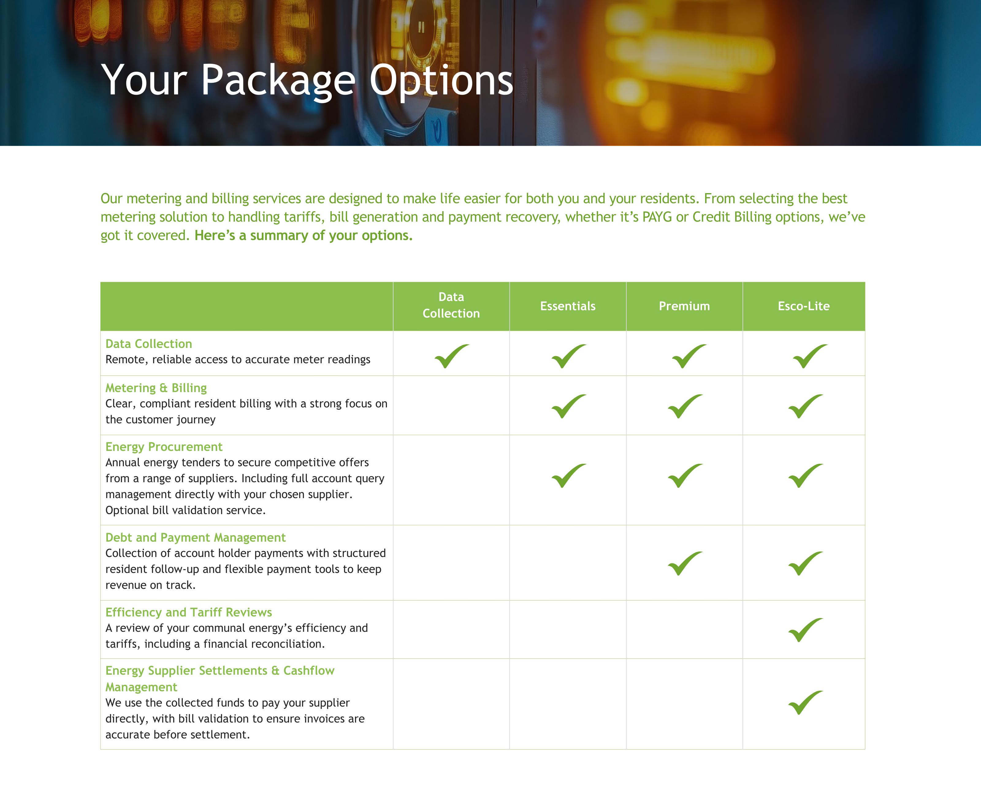Image resolution: width=981 pixels, height=797 pixels.
Task: Select the Data Collection column header
Action: [451, 305]
